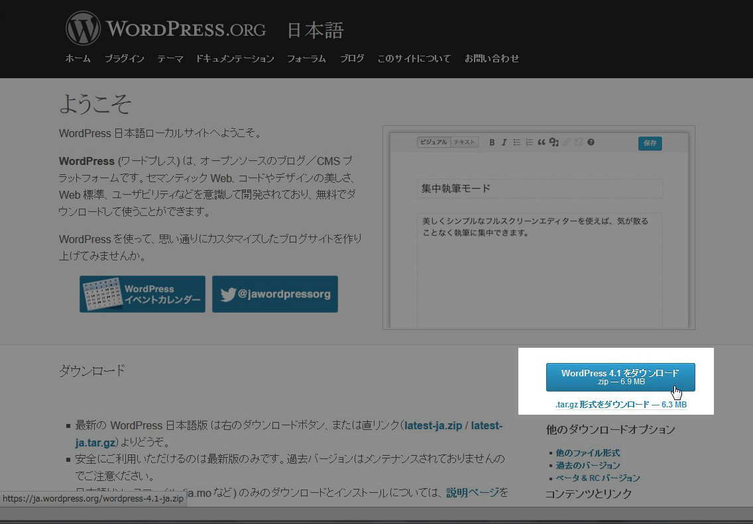Open the 過去のバージョン link
This screenshot has height=524, width=753.
click(588, 466)
